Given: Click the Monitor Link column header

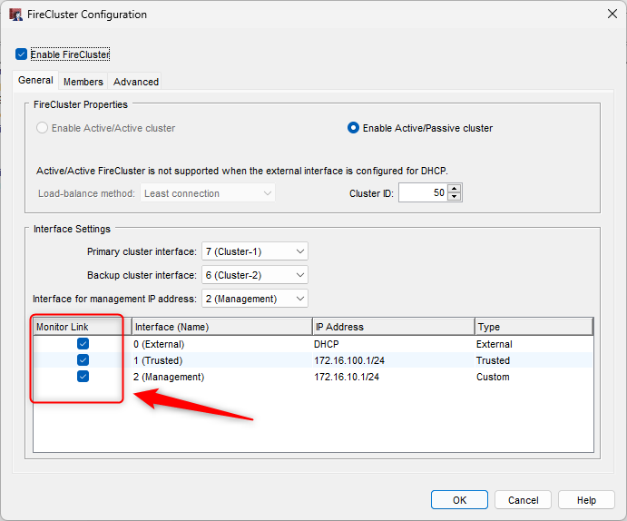Looking at the screenshot, I should point(83,327).
